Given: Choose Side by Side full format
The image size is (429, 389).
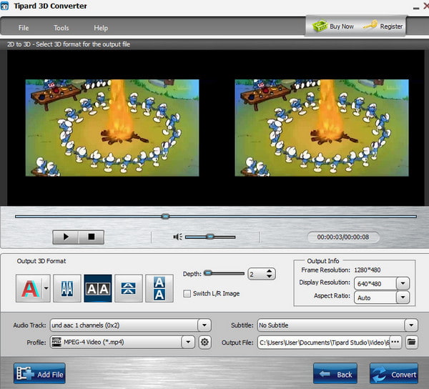Looking at the screenshot, I should click(x=98, y=288).
